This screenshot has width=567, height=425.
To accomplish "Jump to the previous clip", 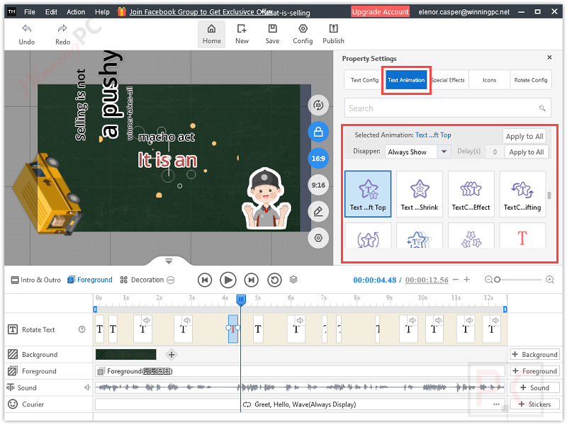I will coord(205,280).
